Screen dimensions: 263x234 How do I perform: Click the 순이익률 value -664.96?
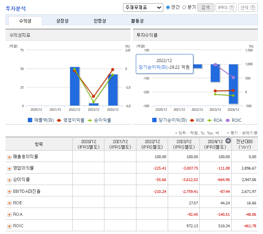tap(223, 180)
